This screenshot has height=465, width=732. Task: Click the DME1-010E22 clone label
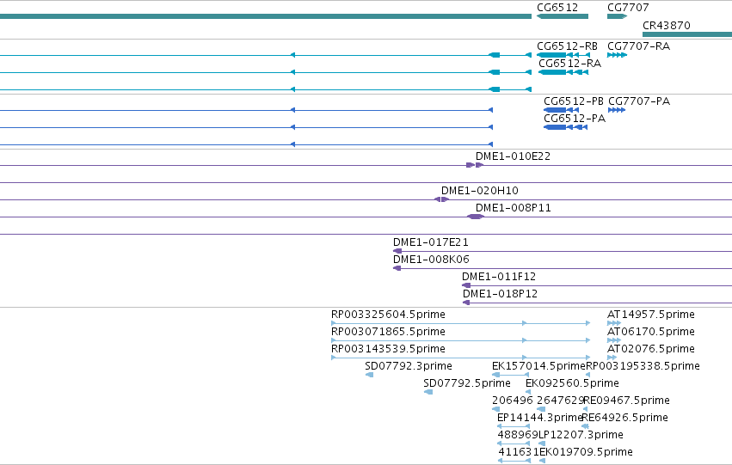pos(513,156)
